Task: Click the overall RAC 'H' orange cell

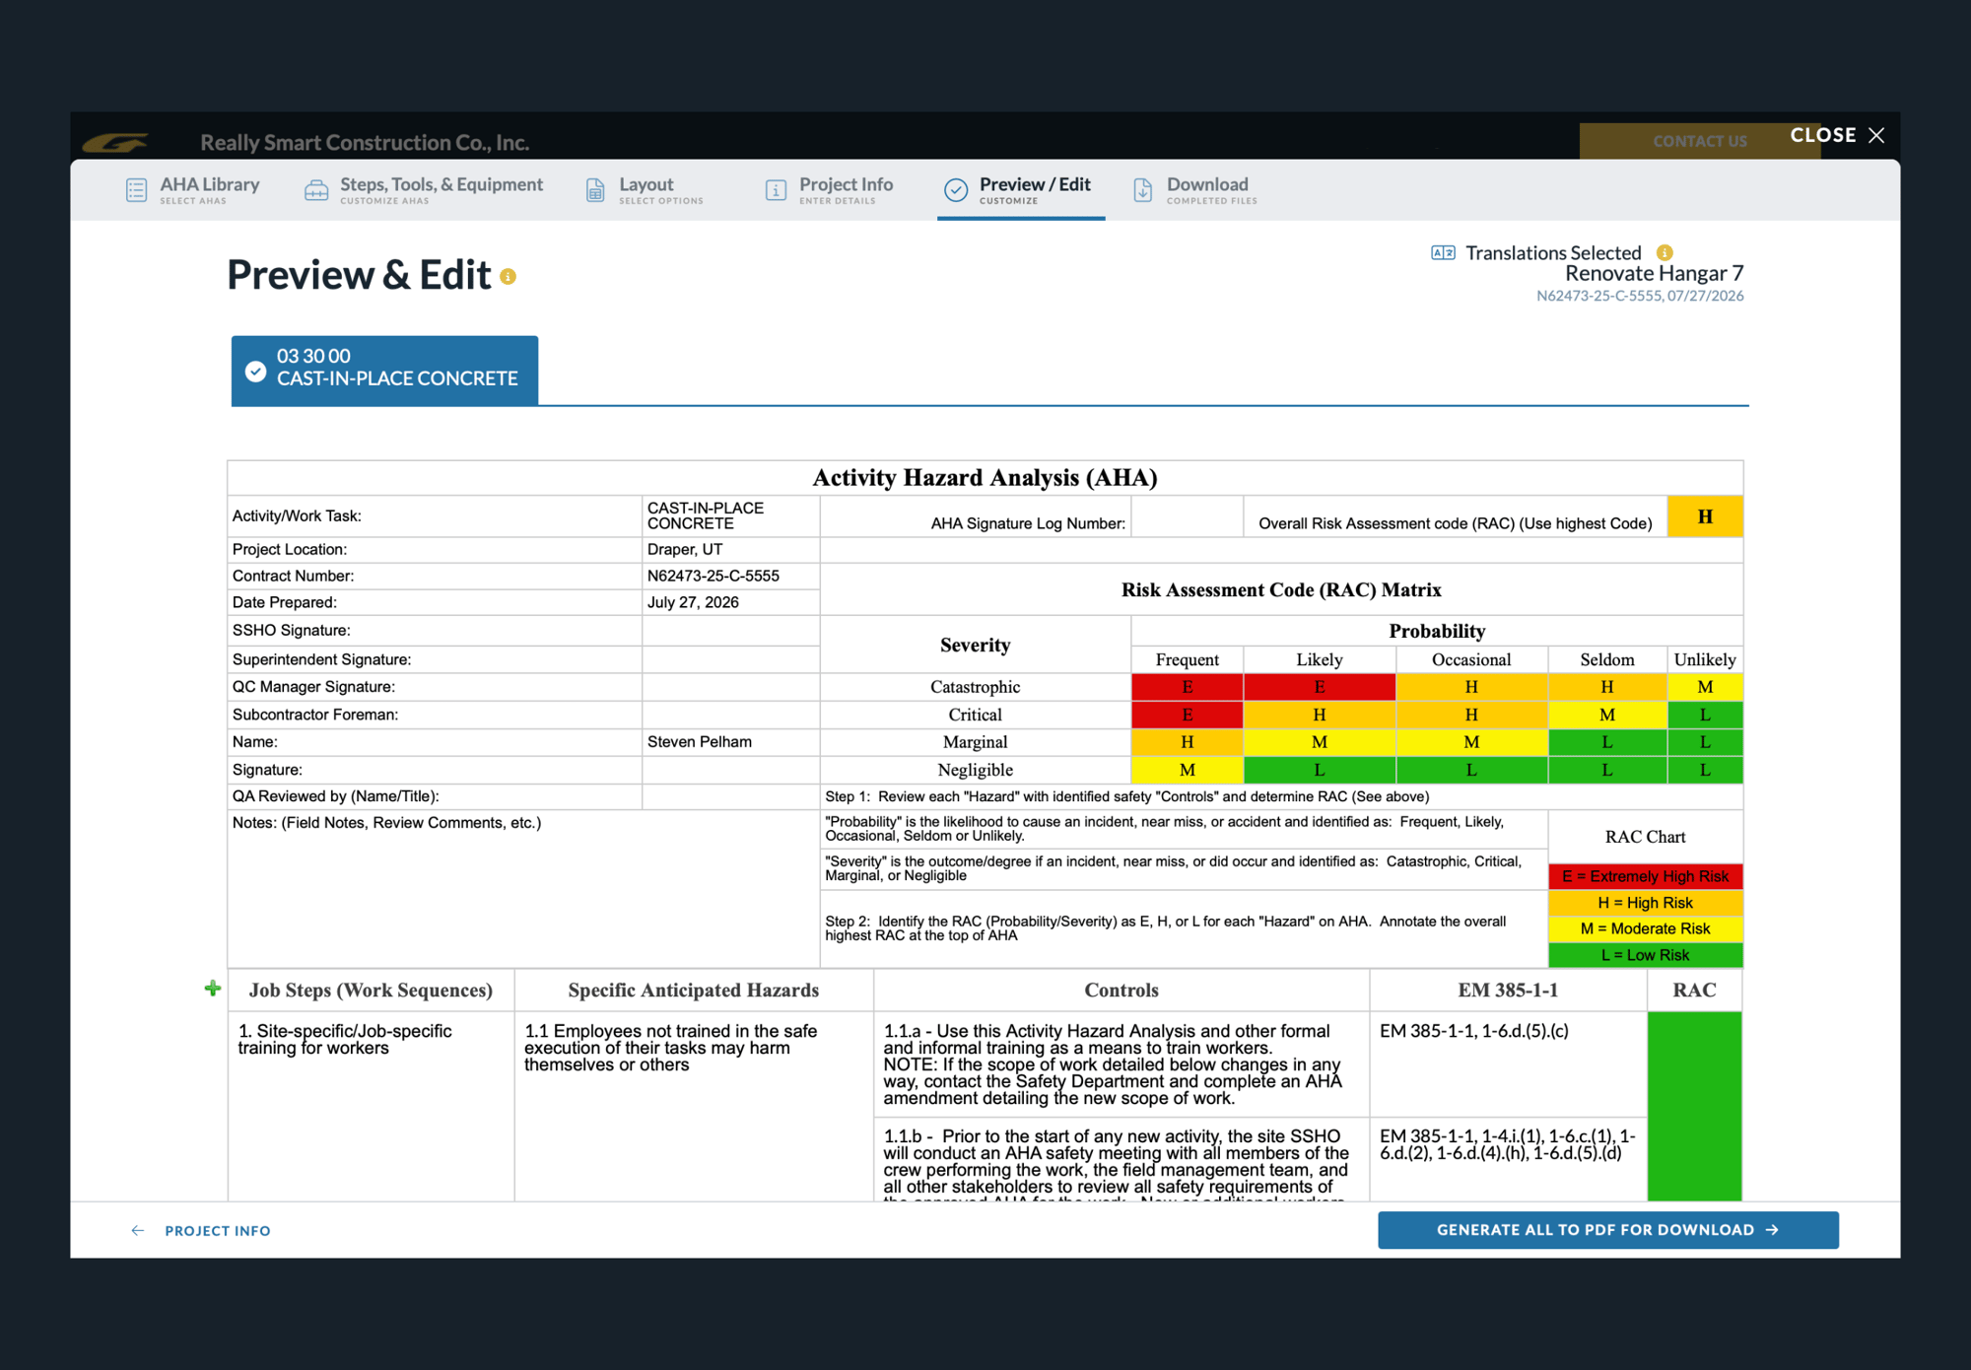Action: [x=1705, y=516]
